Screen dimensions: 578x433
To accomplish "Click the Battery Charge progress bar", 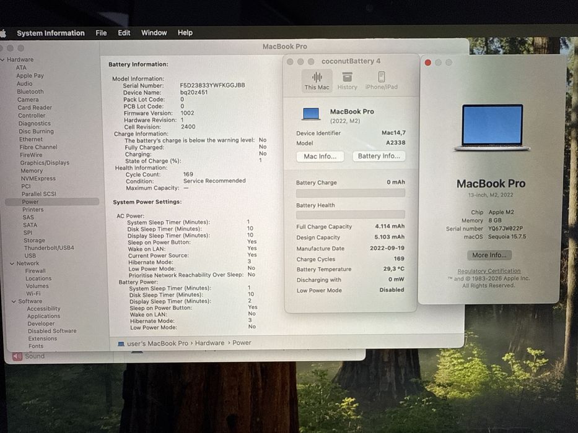I will (351, 193).
